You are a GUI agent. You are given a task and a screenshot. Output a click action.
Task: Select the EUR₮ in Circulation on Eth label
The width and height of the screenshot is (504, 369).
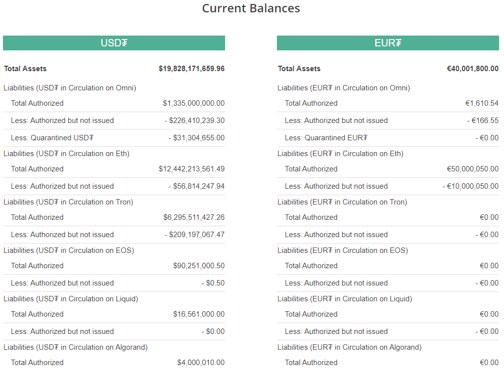coord(340,154)
